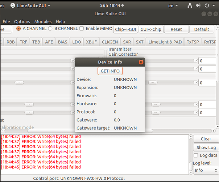The height and width of the screenshot is (182, 219).
Task: Switch to the SXT tab
Action: pos(140,42)
